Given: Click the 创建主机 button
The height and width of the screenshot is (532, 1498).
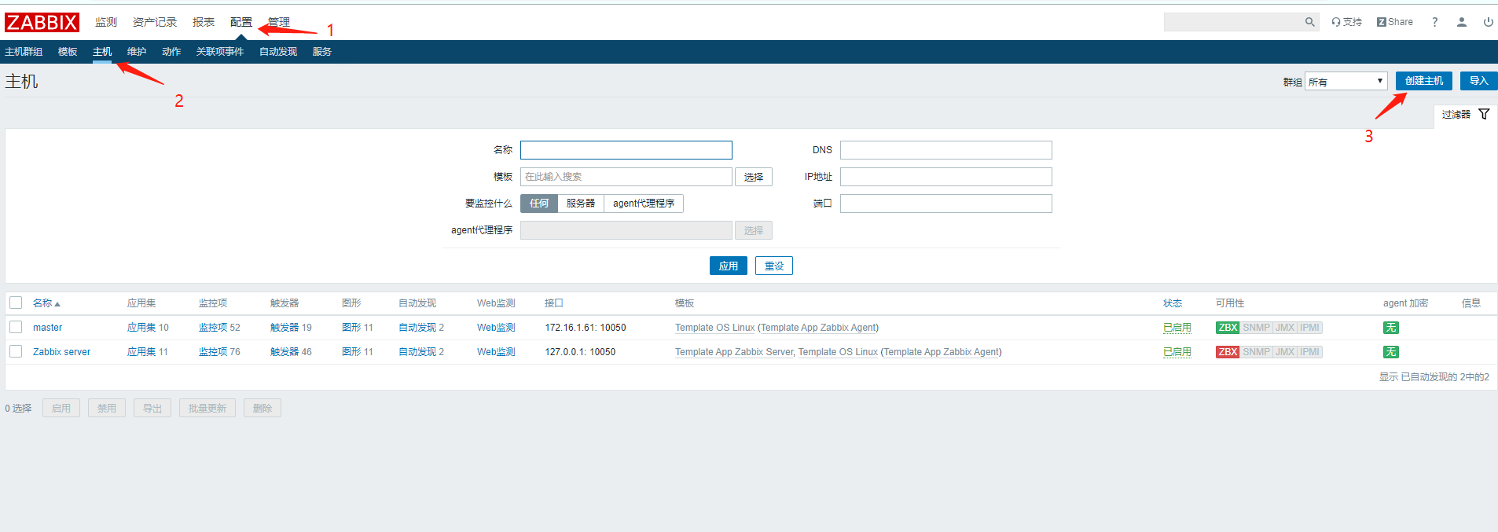Looking at the screenshot, I should coord(1424,81).
